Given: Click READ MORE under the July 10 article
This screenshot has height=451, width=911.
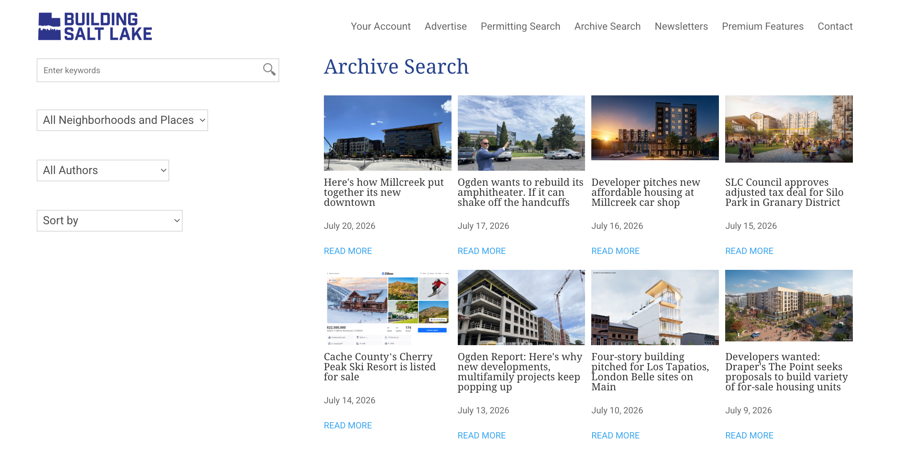Looking at the screenshot, I should point(616,436).
